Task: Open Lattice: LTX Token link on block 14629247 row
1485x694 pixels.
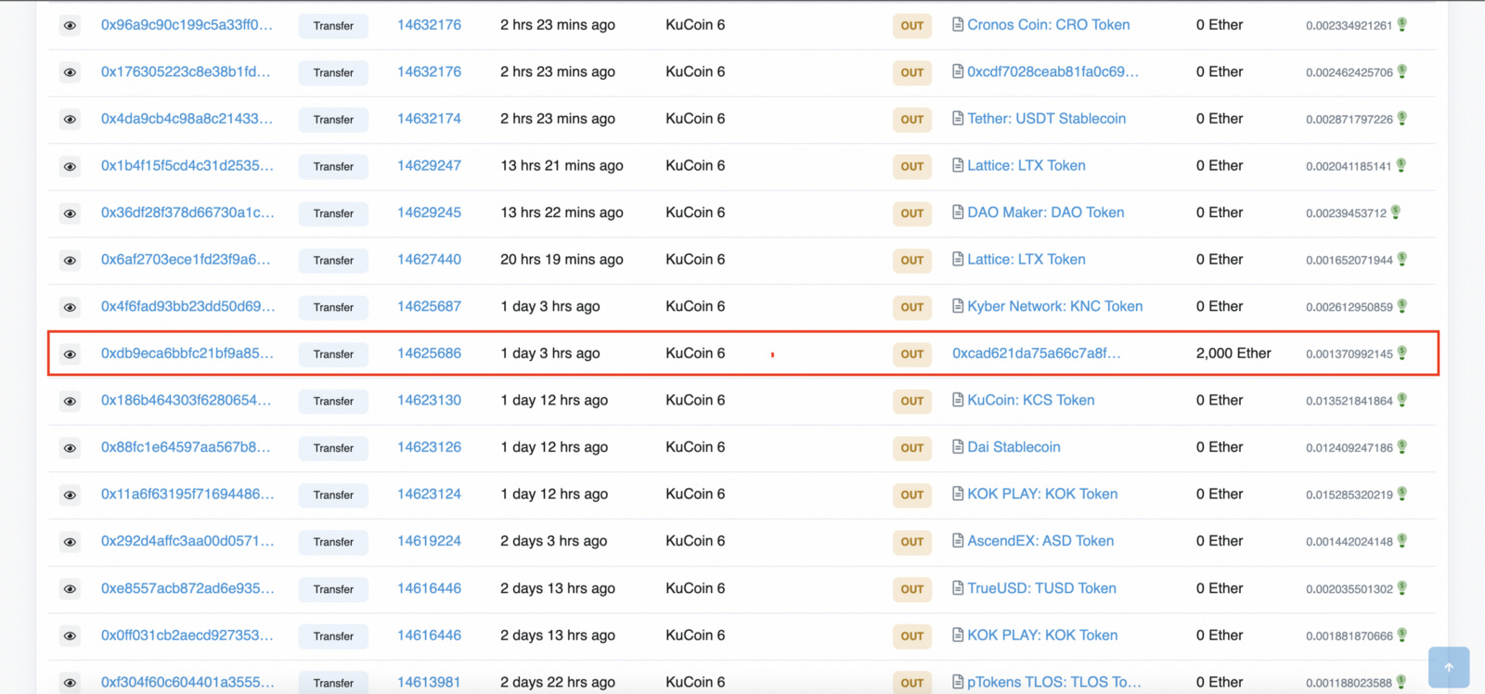Action: [1027, 166]
